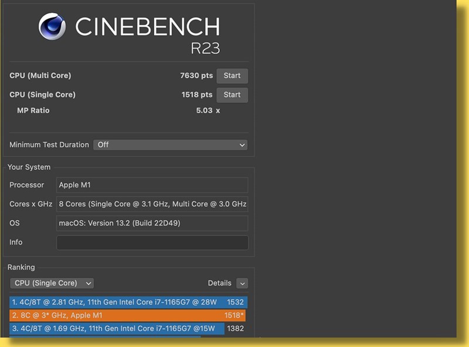Click the CPU (Single Core) selector chevron
Screen dimensions: 469x347
click(88, 283)
